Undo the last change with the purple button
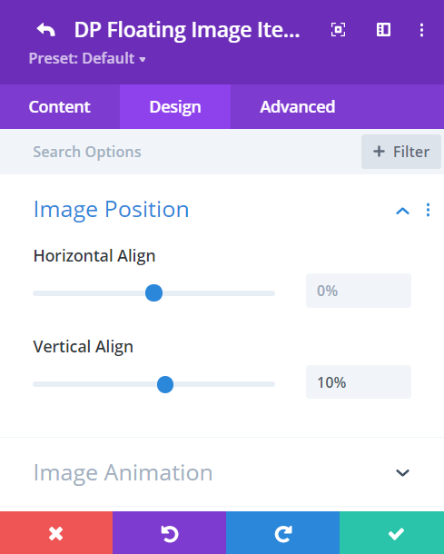 pos(170,533)
